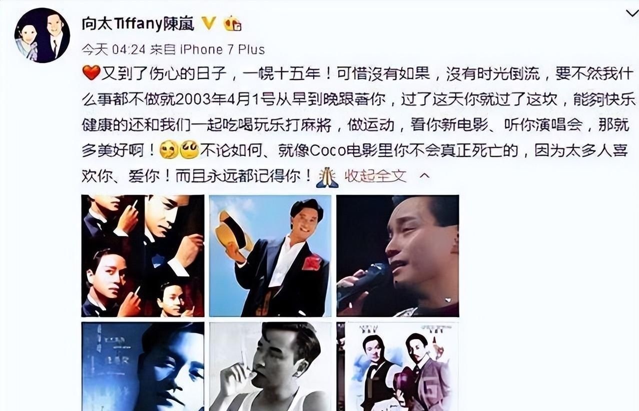The height and width of the screenshot is (411, 639).
Task: Click the iPhone 7 Plus source link
Action: pyautogui.click(x=222, y=49)
